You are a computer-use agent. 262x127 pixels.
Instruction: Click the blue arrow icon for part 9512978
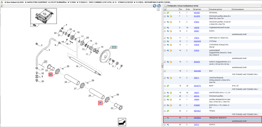[168, 16]
